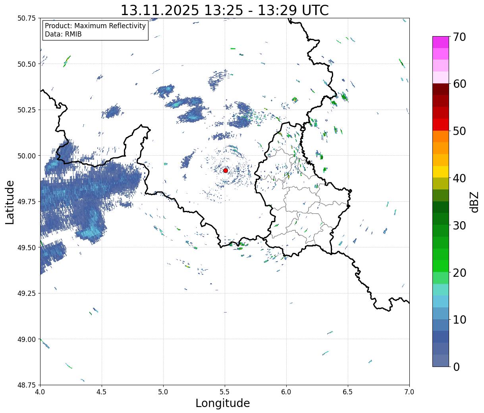Click the 5.5 longitude tick label

pos(225,392)
